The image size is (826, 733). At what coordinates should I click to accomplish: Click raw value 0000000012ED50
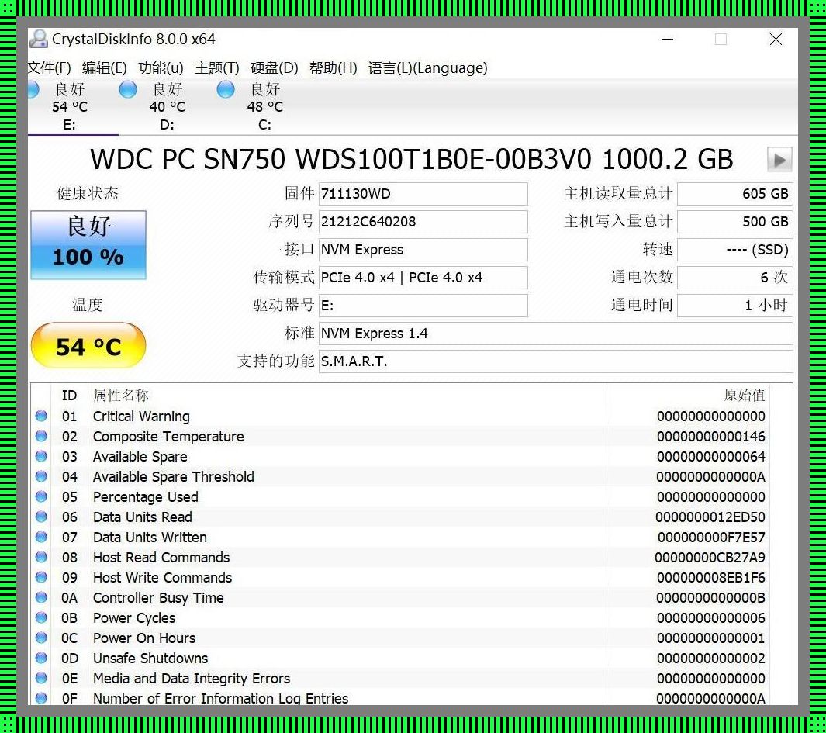pyautogui.click(x=710, y=517)
